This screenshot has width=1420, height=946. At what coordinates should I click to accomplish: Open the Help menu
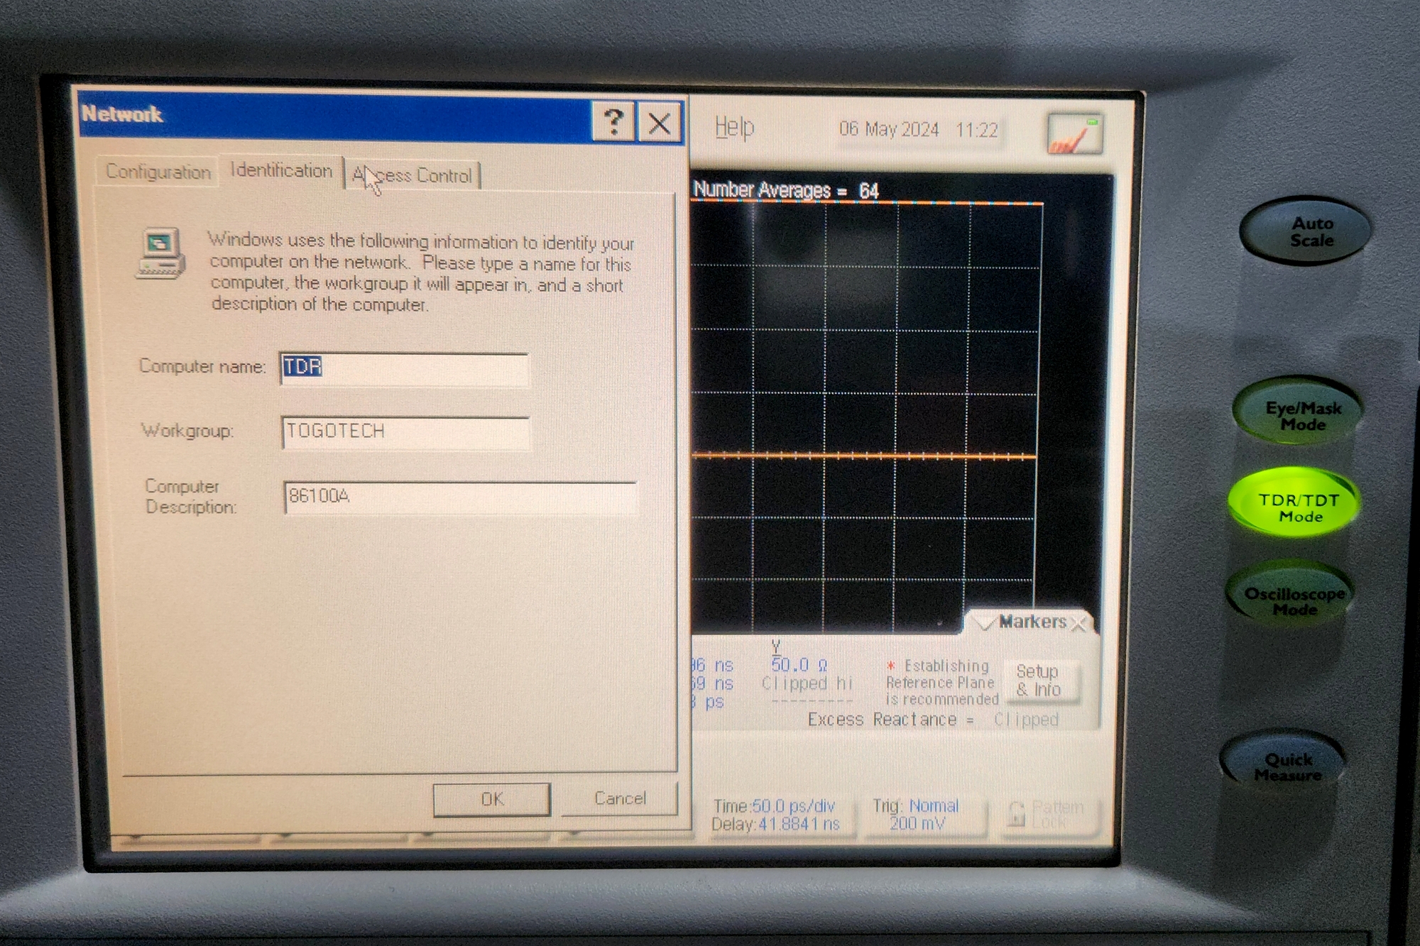[x=734, y=128]
